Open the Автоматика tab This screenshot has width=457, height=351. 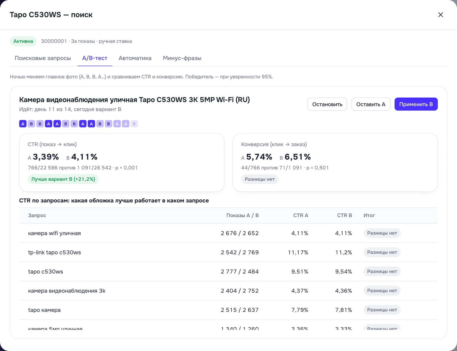135,58
